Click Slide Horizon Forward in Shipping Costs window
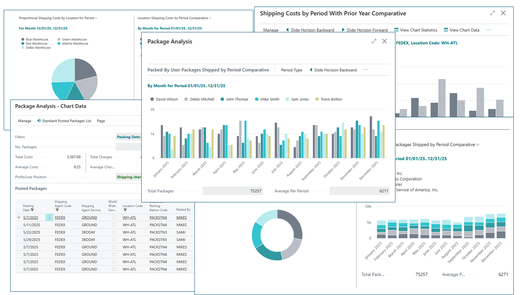The image size is (524, 295). 364,30
